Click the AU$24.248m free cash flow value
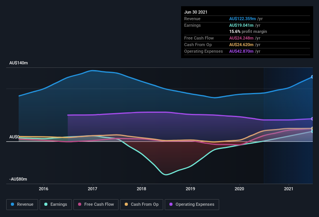319x217 pixels. (241, 38)
